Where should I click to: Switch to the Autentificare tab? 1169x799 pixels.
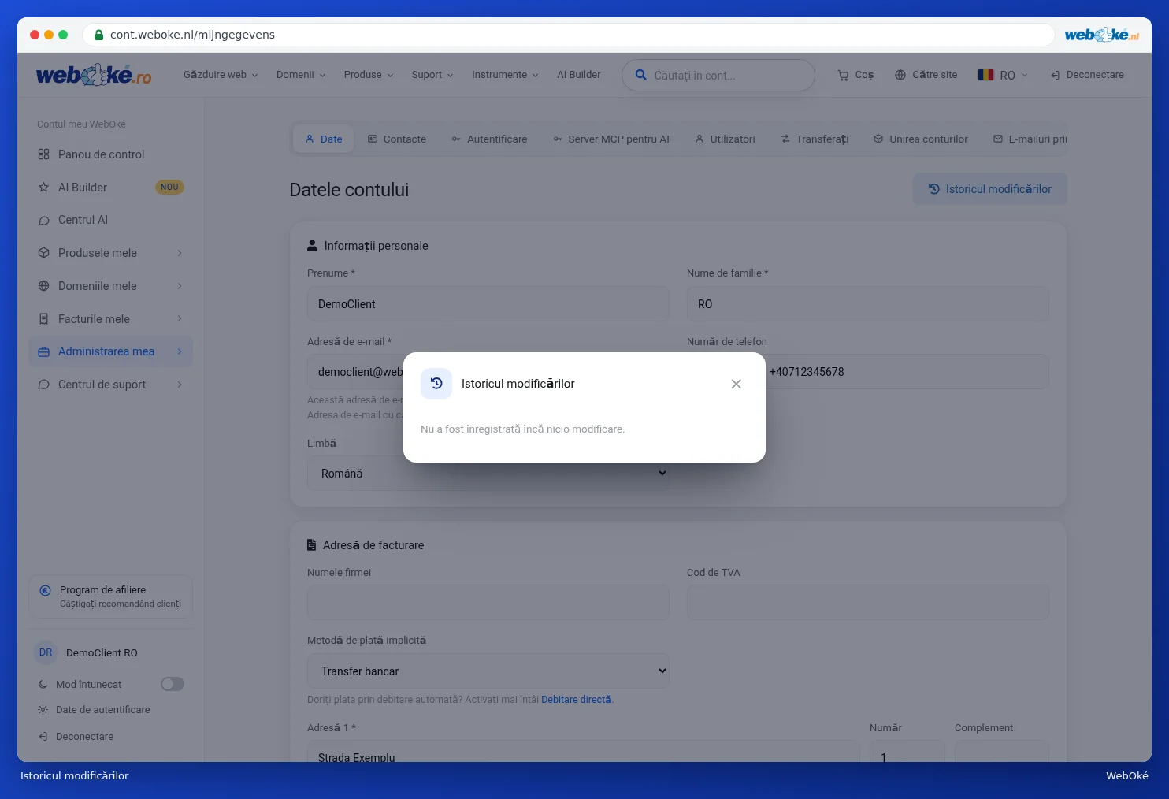[489, 139]
